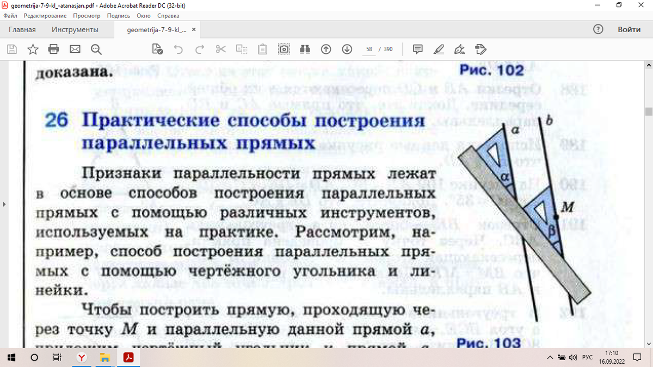Viewport: 653px width, 367px height.
Task: Click the clipboard paste icon
Action: coord(262,49)
